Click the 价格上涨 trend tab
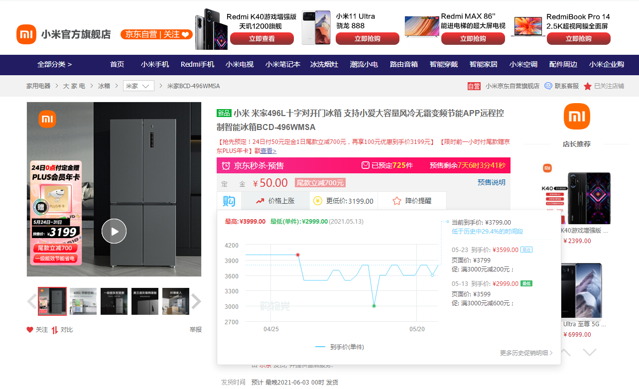639x389 pixels. pos(275,201)
